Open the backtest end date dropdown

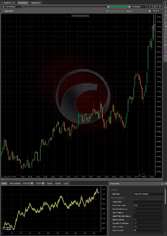click(x=139, y=7)
